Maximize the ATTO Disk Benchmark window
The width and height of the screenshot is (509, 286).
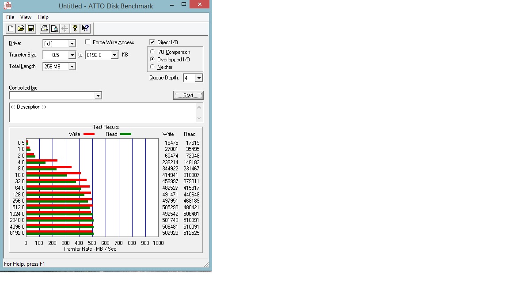[184, 4]
